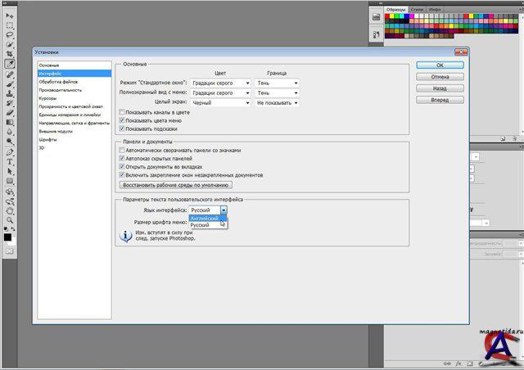Choose 'Английский' from the language list
The width and height of the screenshot is (524, 370).
tap(205, 219)
